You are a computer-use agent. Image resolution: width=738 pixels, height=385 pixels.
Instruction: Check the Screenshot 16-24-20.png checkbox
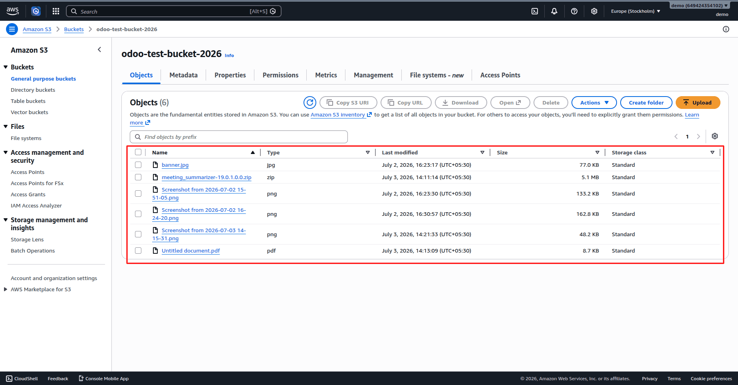[138, 214]
